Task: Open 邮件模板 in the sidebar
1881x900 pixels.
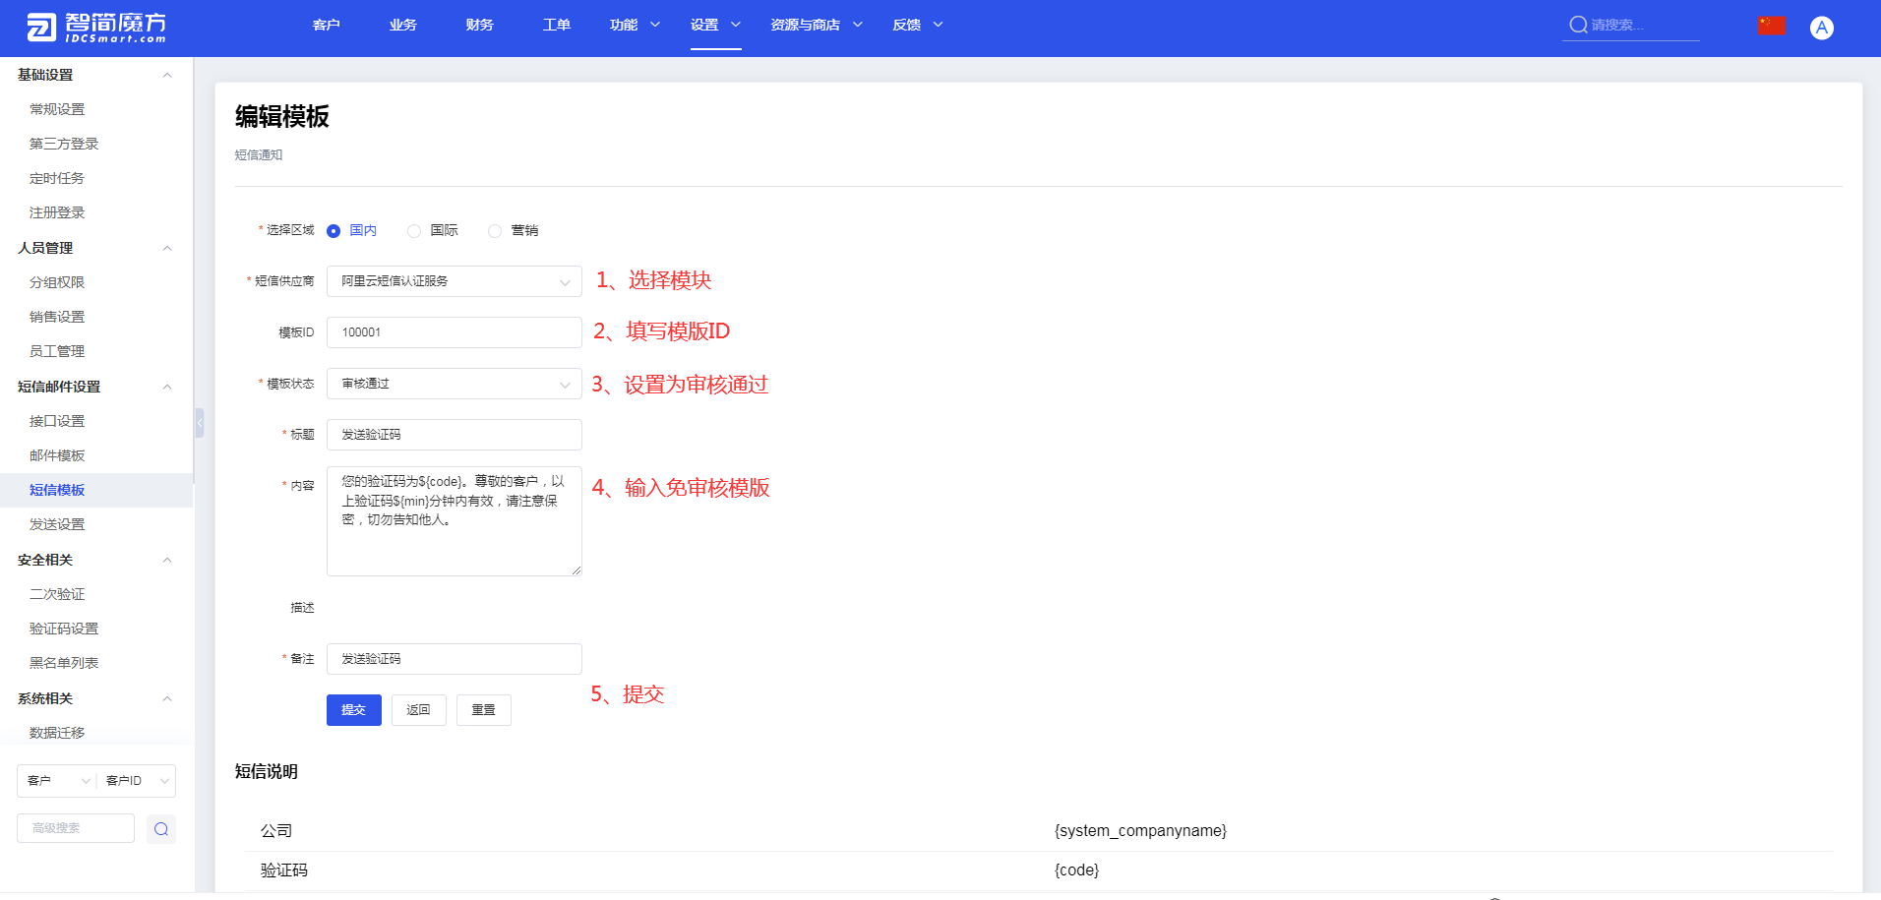Action: click(x=57, y=455)
